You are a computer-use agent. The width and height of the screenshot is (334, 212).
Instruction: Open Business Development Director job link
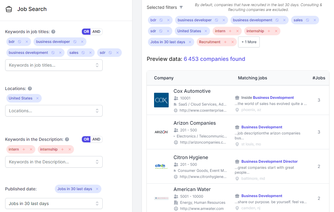click(x=269, y=161)
